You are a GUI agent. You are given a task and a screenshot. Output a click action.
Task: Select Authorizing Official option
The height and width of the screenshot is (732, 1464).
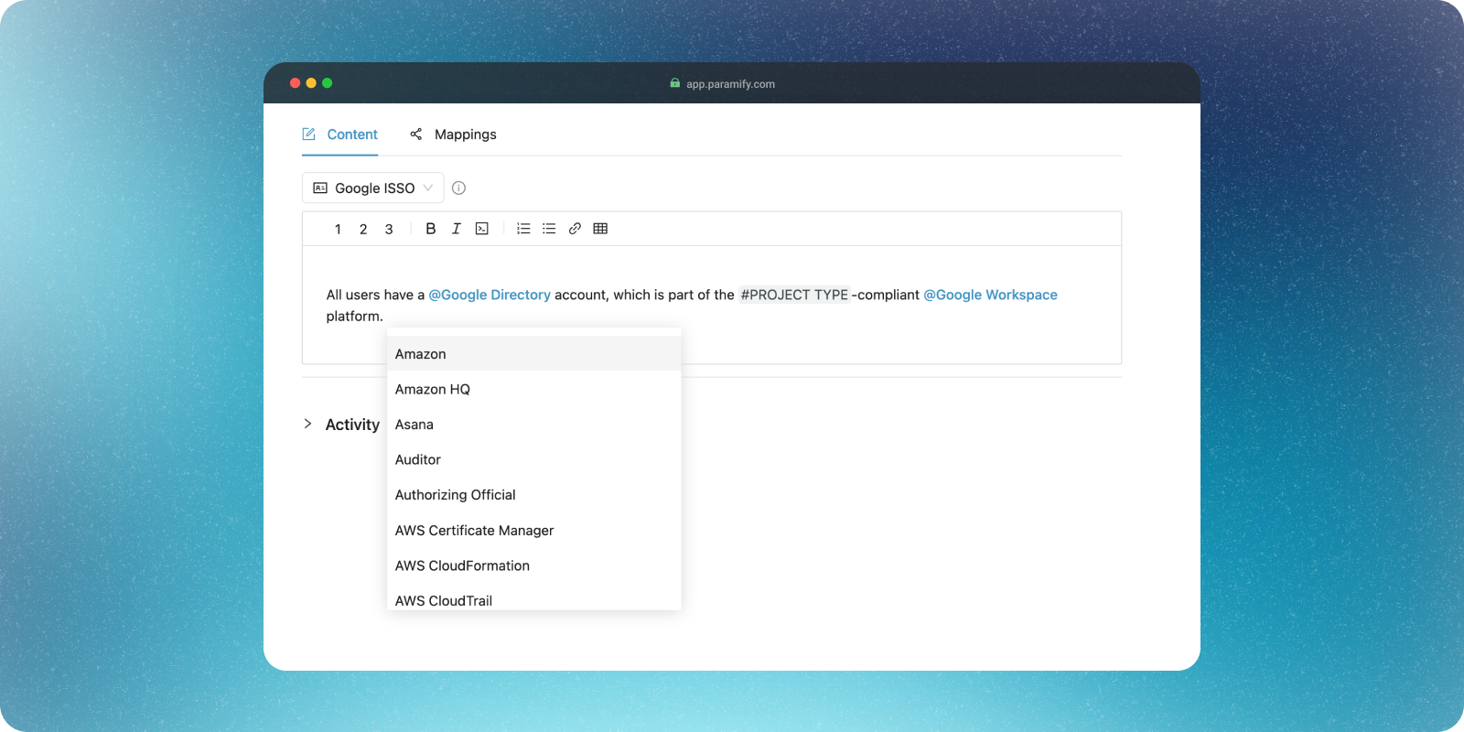(x=534, y=495)
